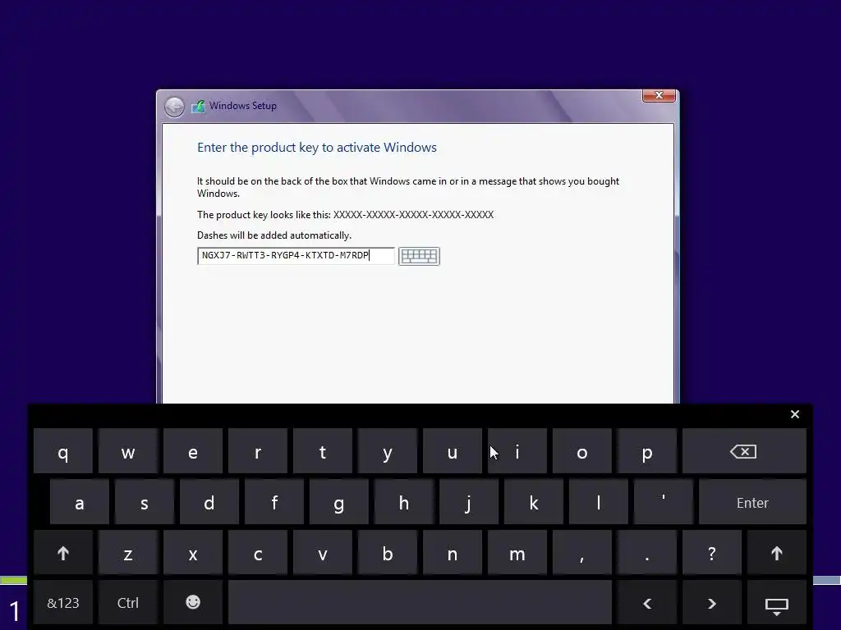Viewport: 841px width, 630px height.
Task: Click the text 'Dashes will be added automatically.'
Action: tap(274, 235)
